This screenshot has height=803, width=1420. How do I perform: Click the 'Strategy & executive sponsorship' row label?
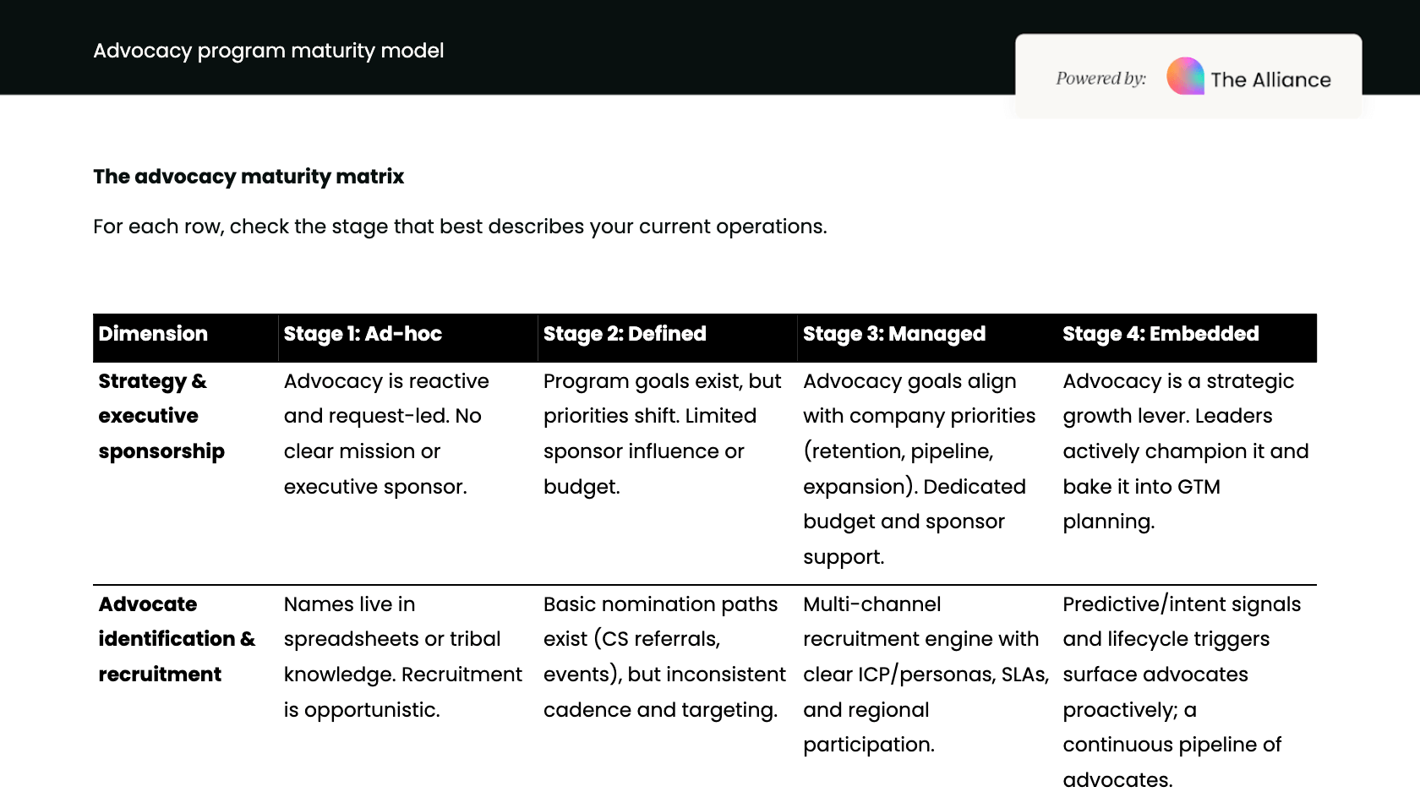[161, 416]
